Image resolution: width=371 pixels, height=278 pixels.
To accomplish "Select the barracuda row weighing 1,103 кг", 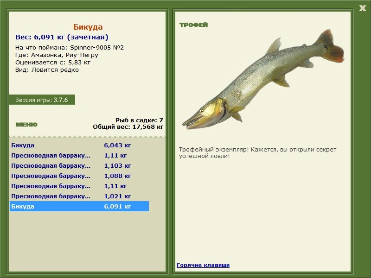I will (x=79, y=166).
